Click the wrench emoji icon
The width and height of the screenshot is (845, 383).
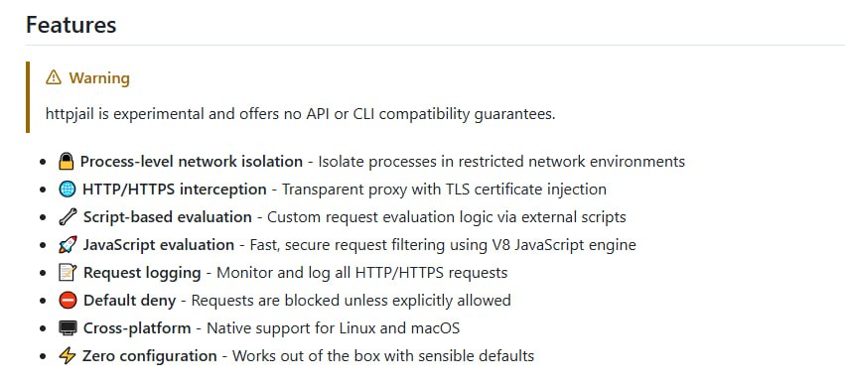68,217
